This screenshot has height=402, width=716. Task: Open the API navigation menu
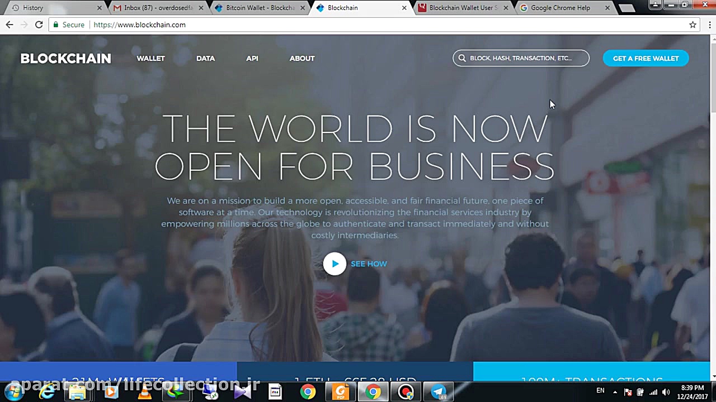(252, 58)
